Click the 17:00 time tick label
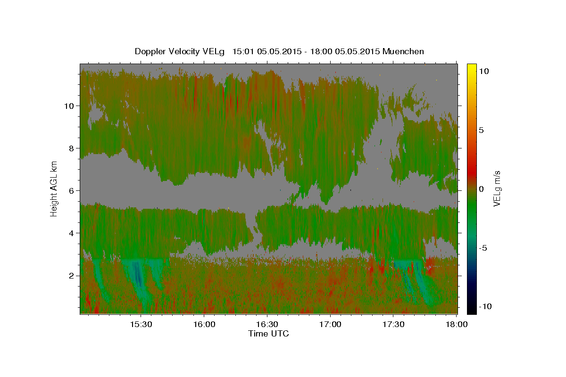566x377 pixels. click(330, 325)
